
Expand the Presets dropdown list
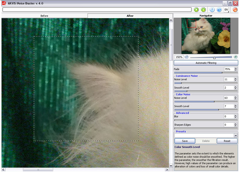235,135
